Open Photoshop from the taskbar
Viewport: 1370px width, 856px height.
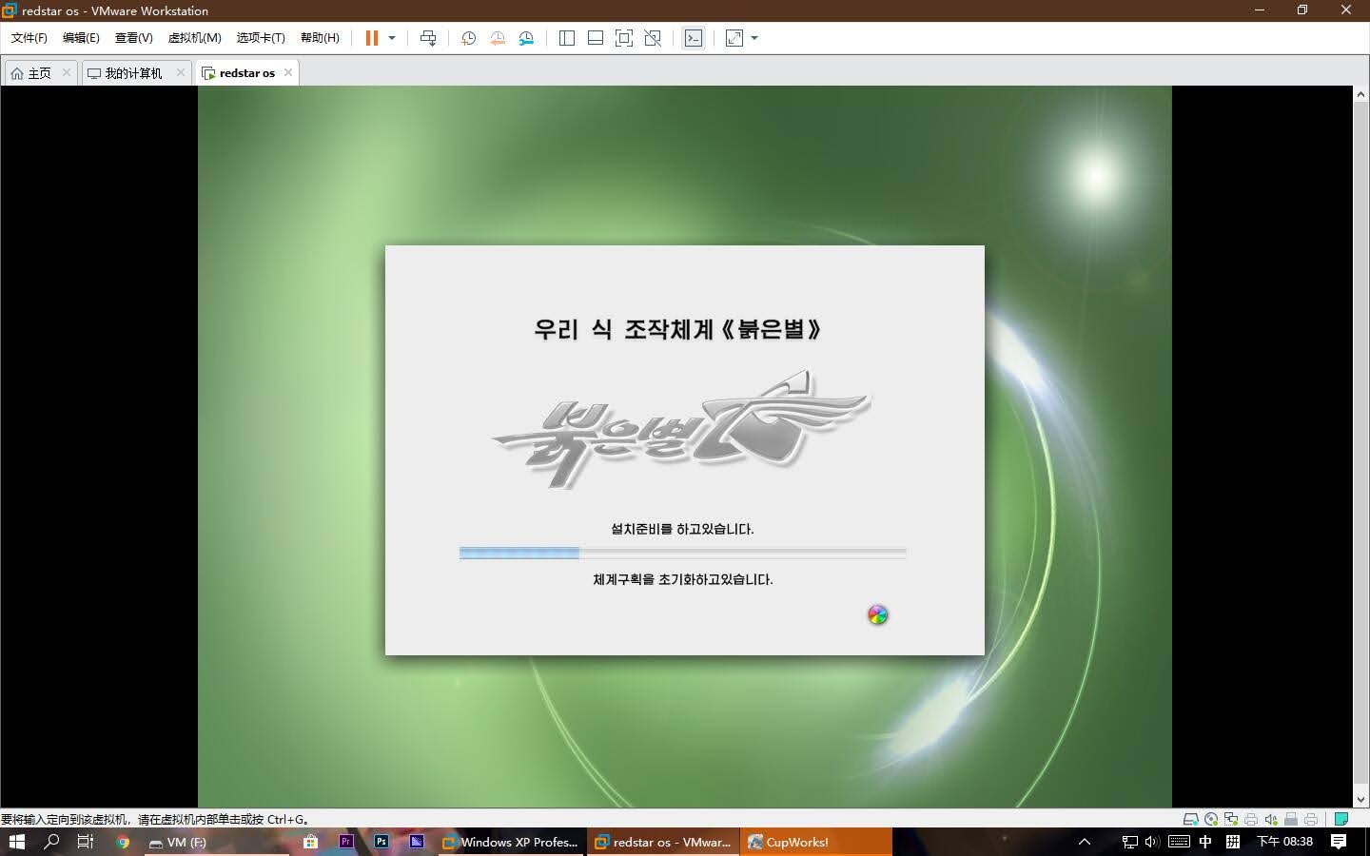pyautogui.click(x=382, y=842)
